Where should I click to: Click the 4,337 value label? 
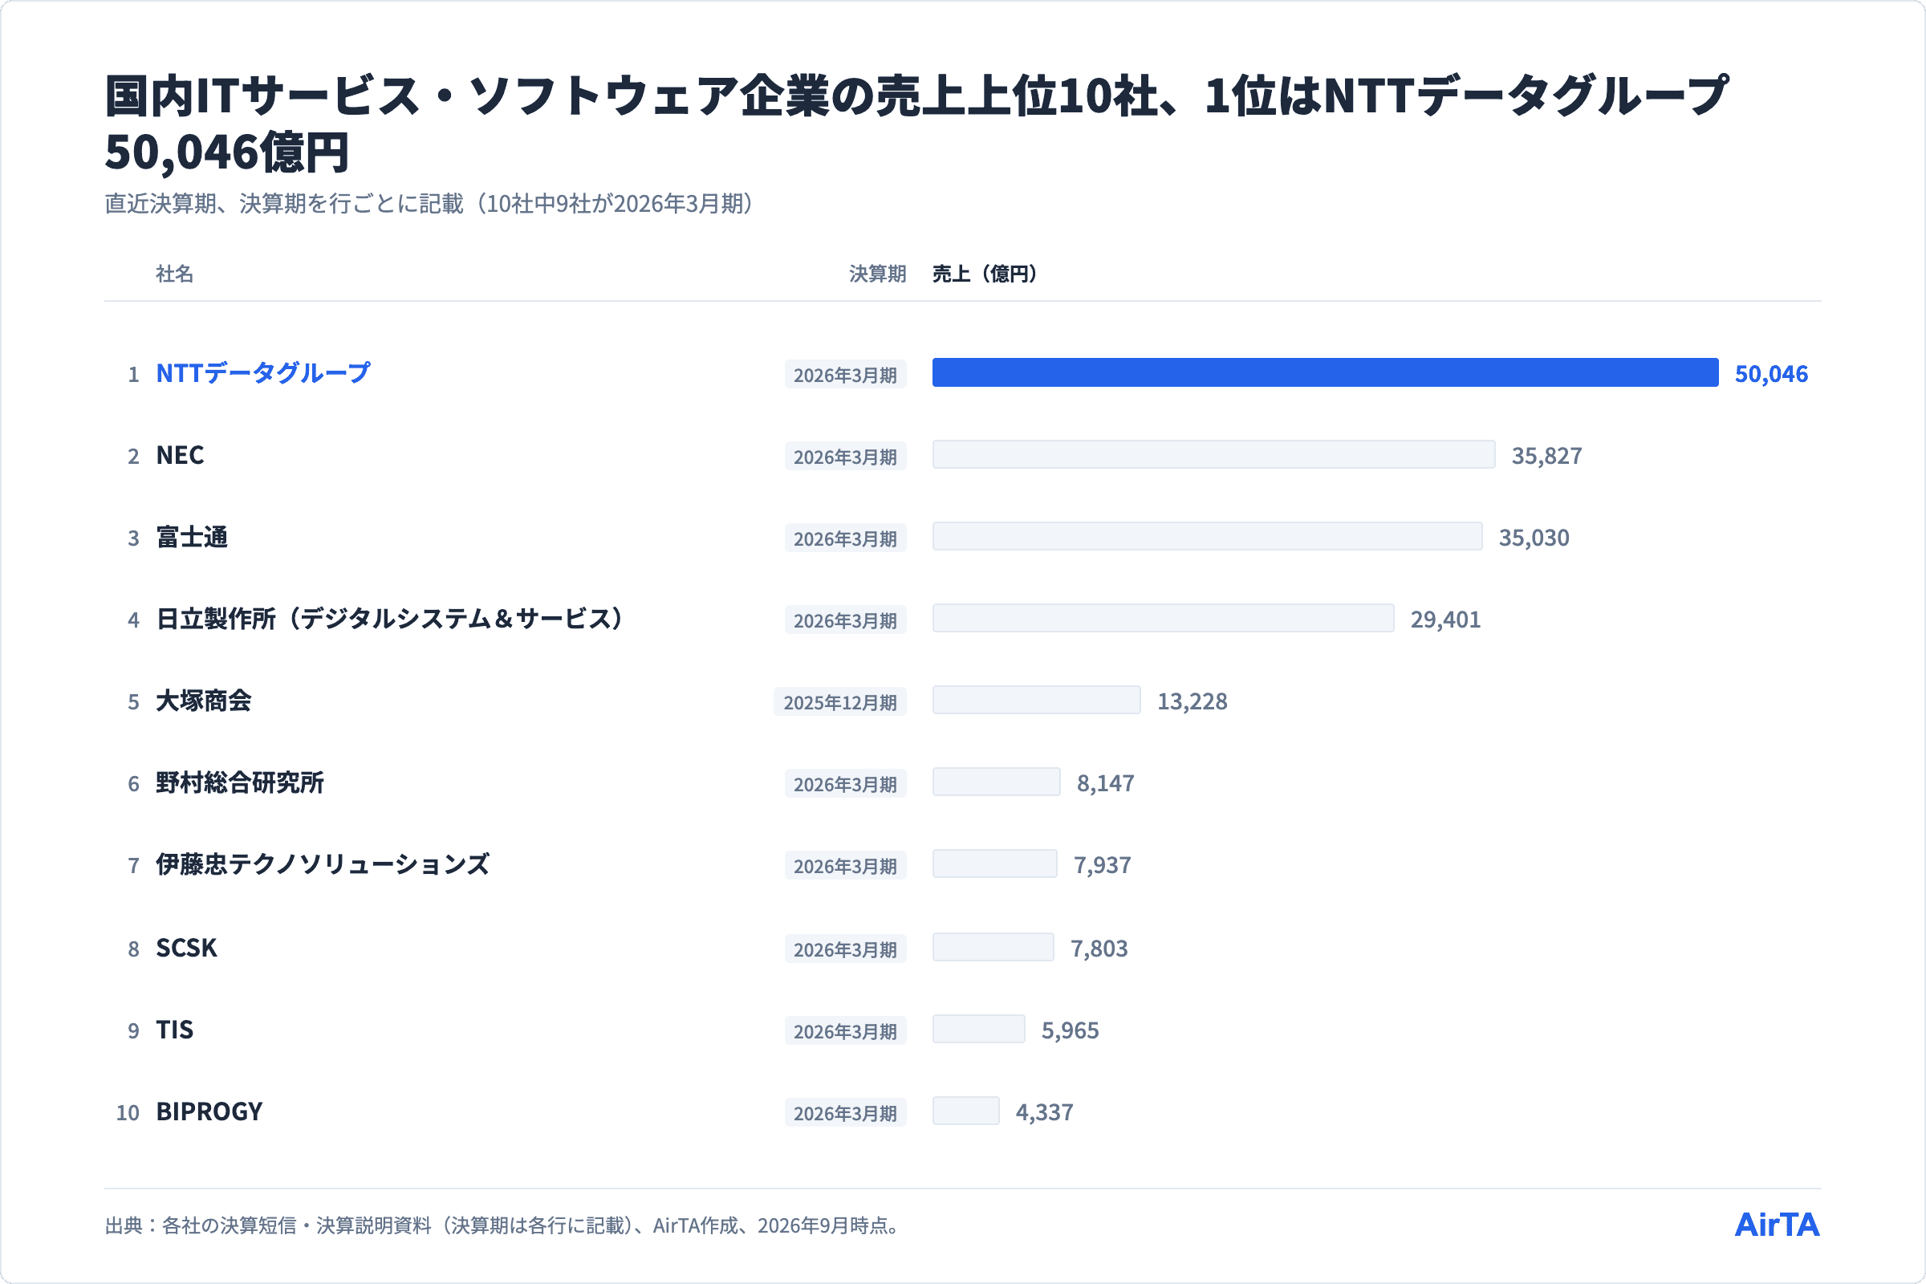click(1044, 1113)
